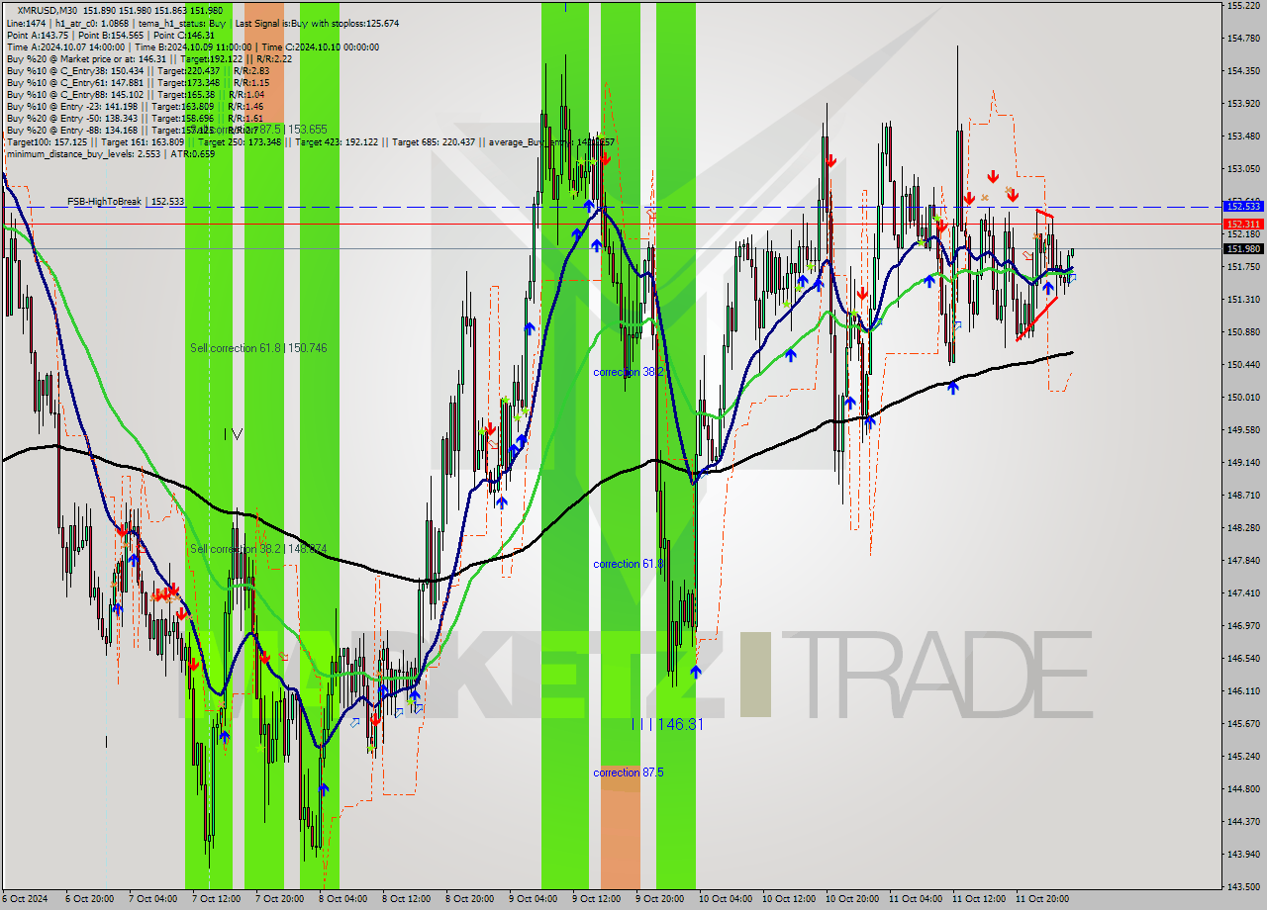Click the 7 Oct 12:00 time label

[215, 899]
